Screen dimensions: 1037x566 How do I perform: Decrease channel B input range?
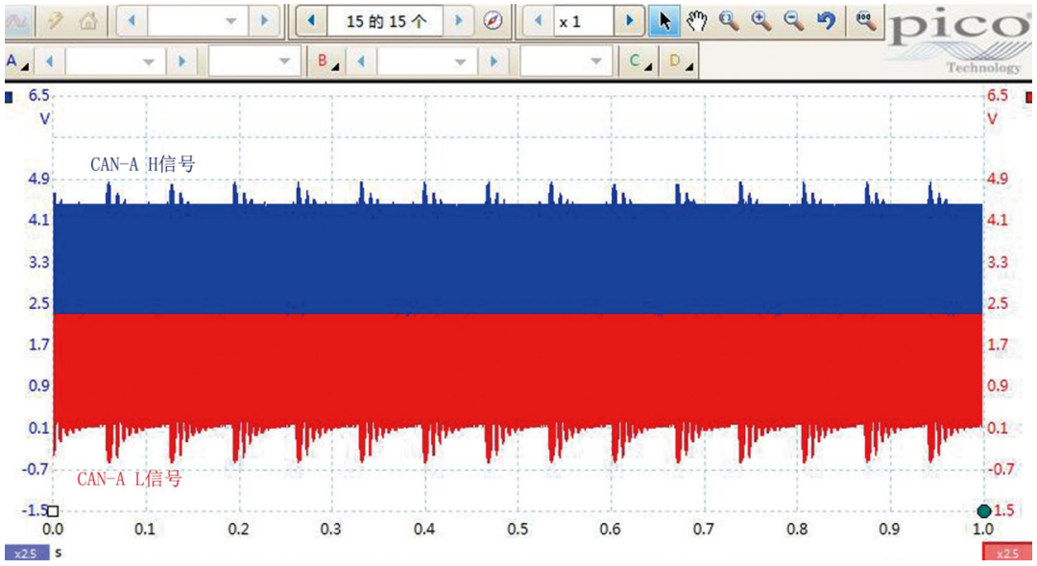[x=361, y=61]
